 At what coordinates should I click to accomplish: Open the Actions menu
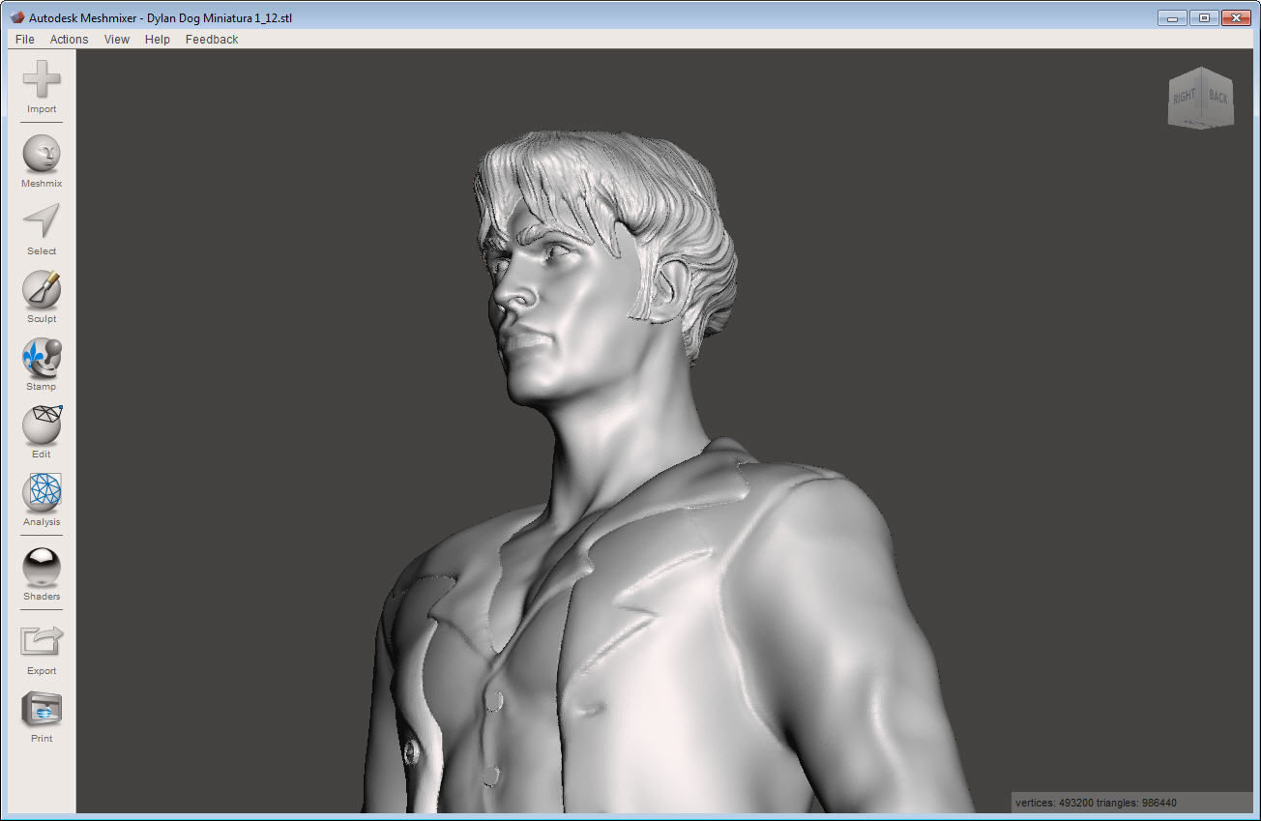(69, 40)
